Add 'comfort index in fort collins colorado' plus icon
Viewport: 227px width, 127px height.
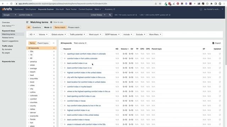point(65,59)
